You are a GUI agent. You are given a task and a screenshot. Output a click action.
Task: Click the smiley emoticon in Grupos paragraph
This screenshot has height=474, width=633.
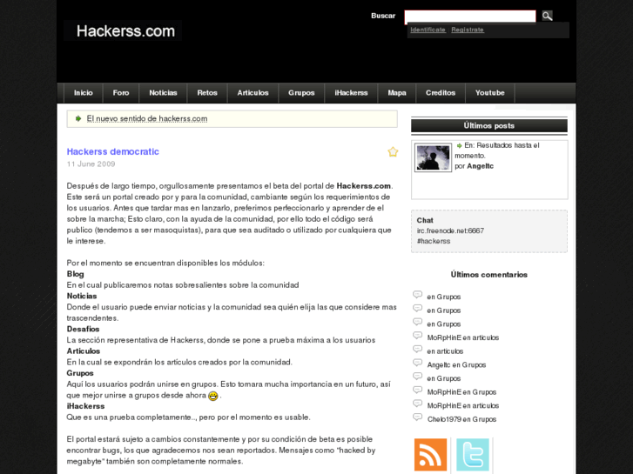click(212, 396)
